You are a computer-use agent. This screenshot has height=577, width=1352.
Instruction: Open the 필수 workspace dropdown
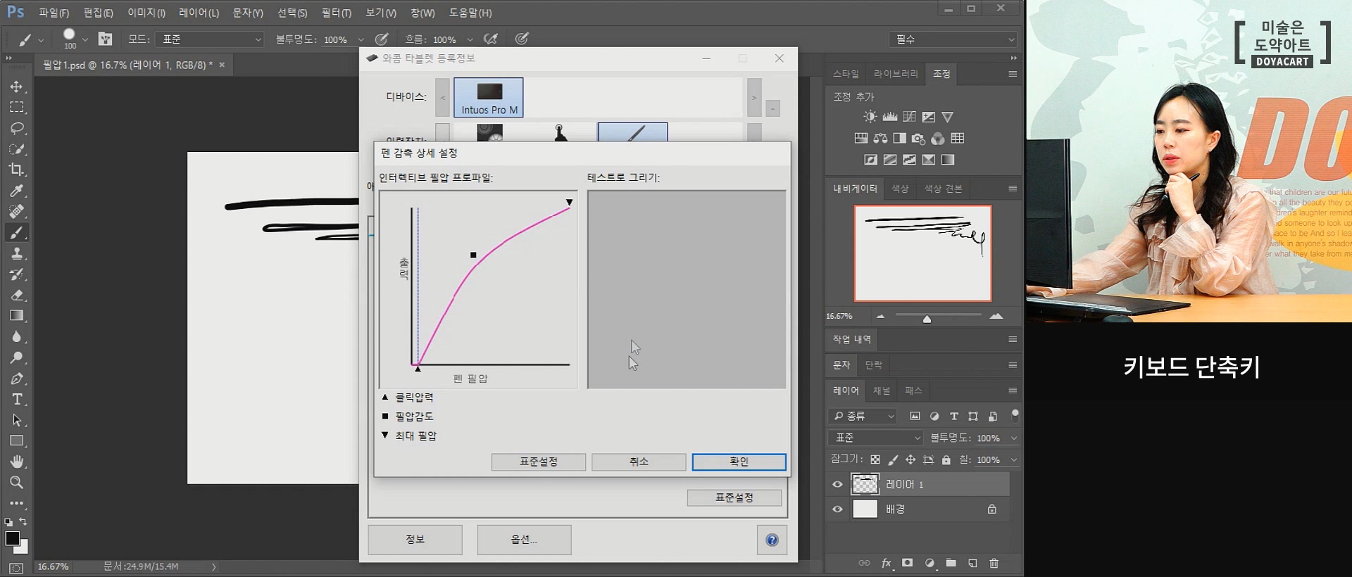coord(953,39)
